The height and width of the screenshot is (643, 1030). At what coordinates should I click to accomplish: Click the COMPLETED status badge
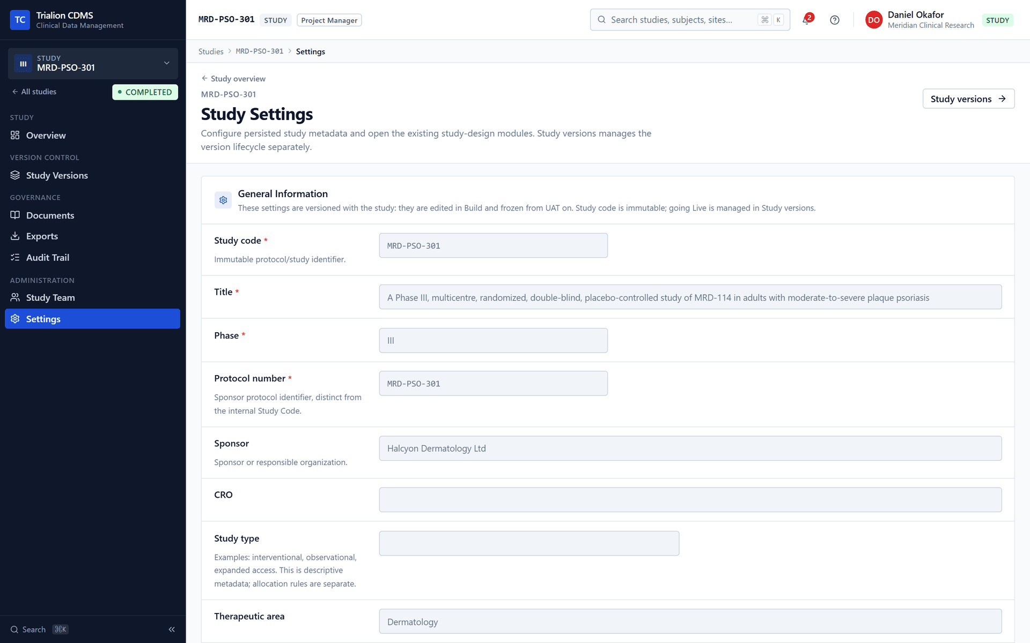[145, 92]
